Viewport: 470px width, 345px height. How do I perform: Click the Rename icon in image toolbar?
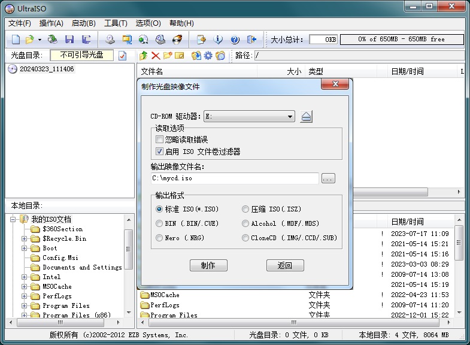click(179, 56)
